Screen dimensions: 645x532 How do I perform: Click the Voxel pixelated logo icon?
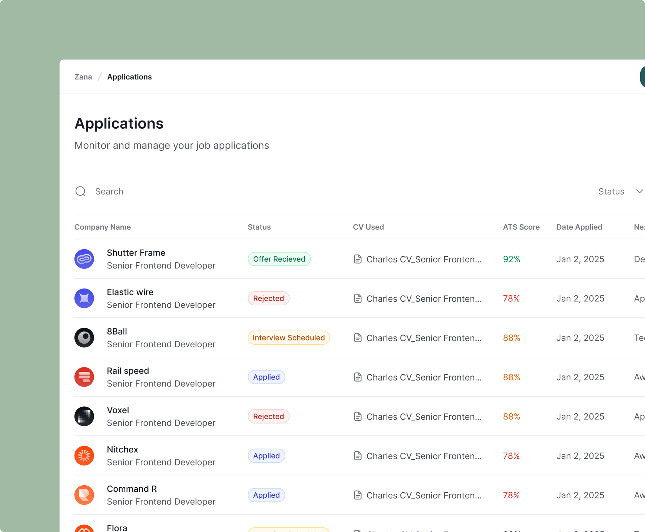[84, 416]
